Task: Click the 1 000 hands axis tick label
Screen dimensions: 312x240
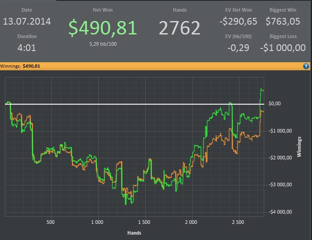Action: (97, 222)
